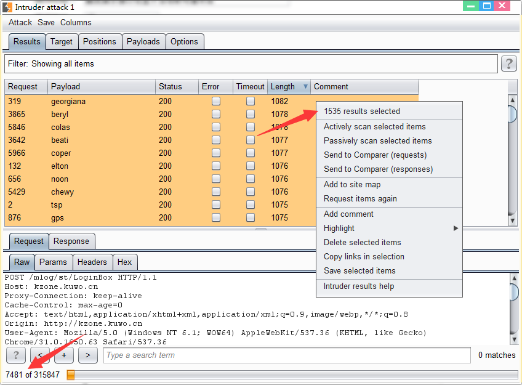Screen dimensions: 522x385
Task: Choose Actively scan selected items
Action: point(389,126)
